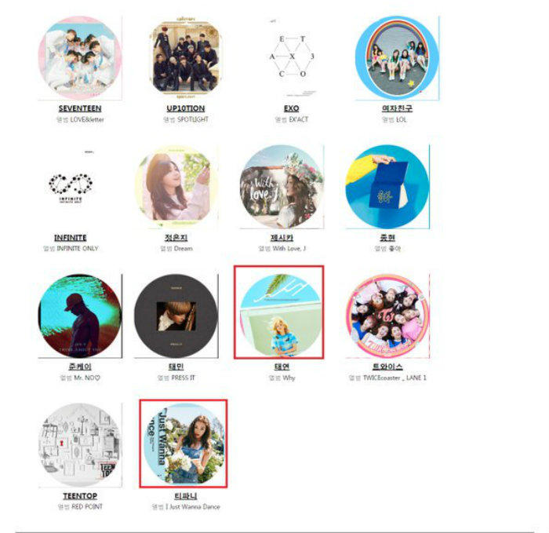Screen dimensions: 549x533
Task: Open the INFINITE artist name link
Action: pyautogui.click(x=71, y=238)
